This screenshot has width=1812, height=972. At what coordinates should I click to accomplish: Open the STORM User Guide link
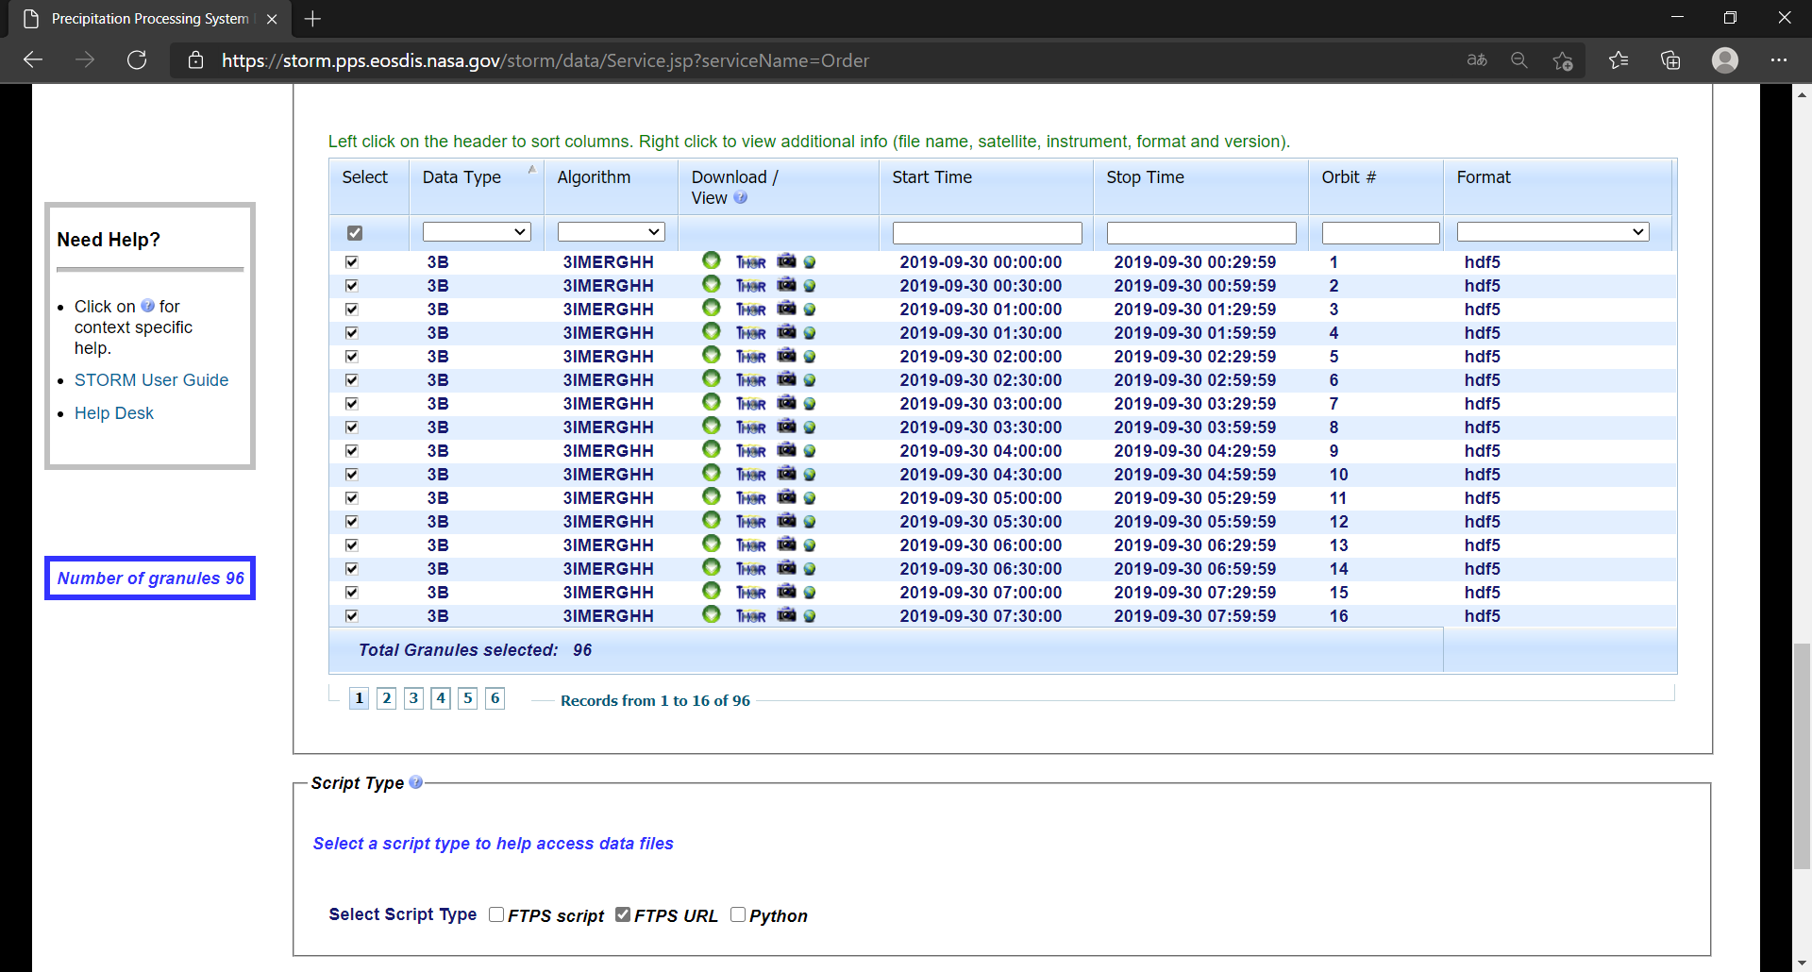point(151,379)
